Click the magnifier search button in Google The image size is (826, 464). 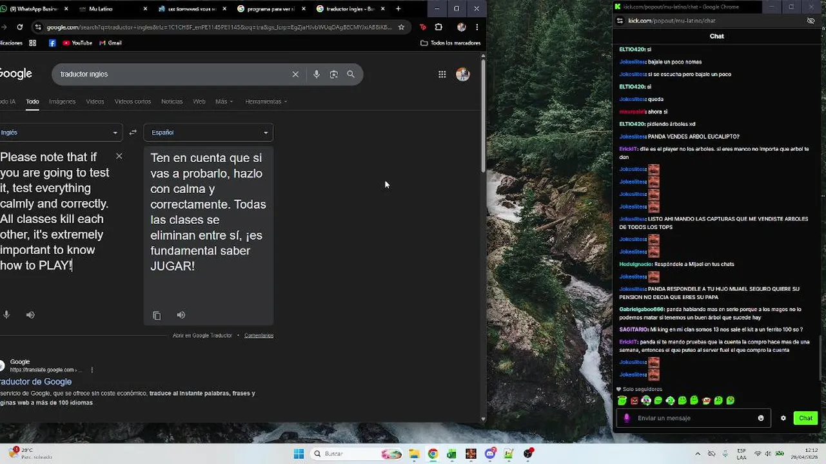point(351,74)
